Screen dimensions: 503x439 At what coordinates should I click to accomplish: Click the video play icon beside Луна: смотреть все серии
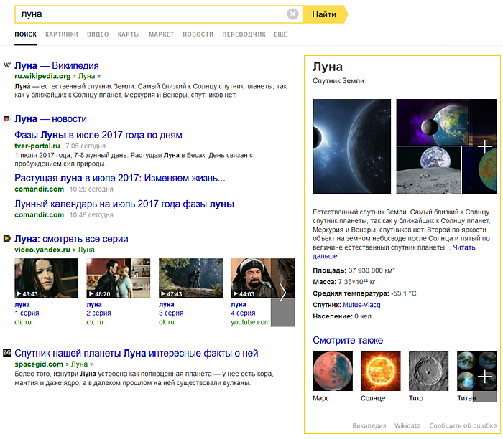pyautogui.click(x=7, y=239)
